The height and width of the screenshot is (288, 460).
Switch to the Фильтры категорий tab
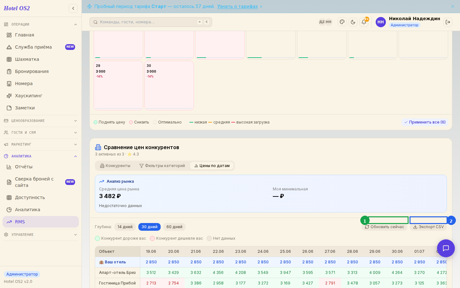[162, 166]
